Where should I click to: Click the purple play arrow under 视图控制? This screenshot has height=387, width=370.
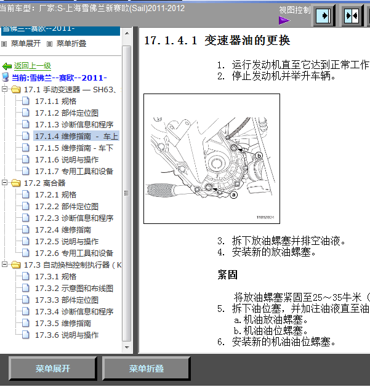click(x=284, y=20)
